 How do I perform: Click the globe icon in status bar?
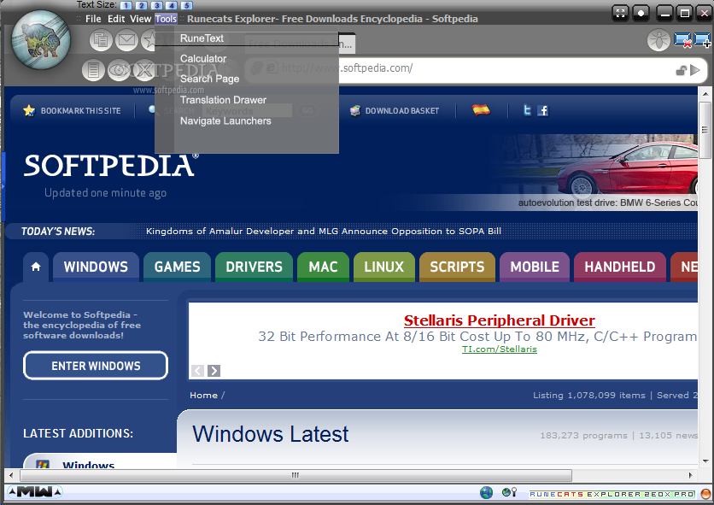coord(486,493)
